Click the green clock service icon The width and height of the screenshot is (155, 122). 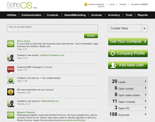coord(11,80)
